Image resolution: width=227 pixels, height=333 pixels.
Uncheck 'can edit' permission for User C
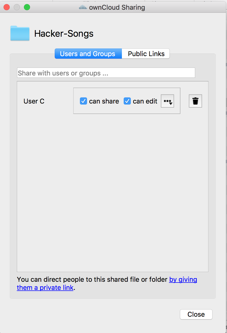click(x=127, y=101)
